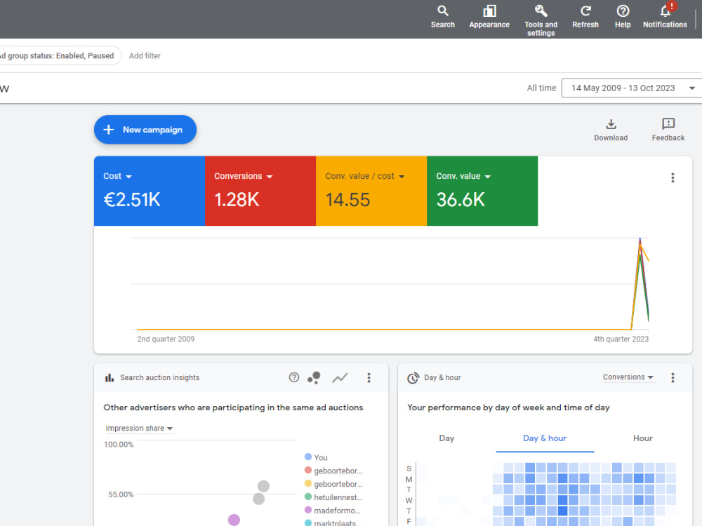Click the blue color dot next to You
The image size is (702, 526).
[x=307, y=457]
